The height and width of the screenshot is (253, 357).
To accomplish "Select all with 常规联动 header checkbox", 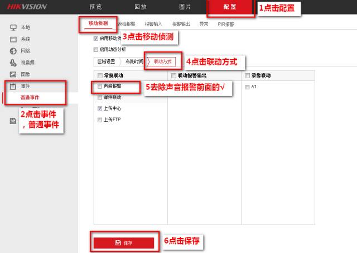I will tap(100, 75).
